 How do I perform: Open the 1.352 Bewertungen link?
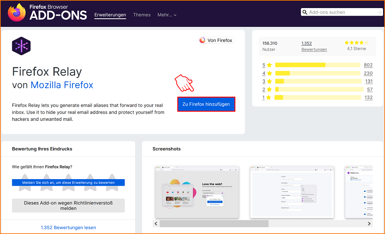(314, 46)
